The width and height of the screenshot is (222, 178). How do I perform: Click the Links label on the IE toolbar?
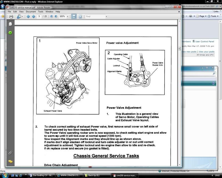pyautogui.click(x=216, y=11)
